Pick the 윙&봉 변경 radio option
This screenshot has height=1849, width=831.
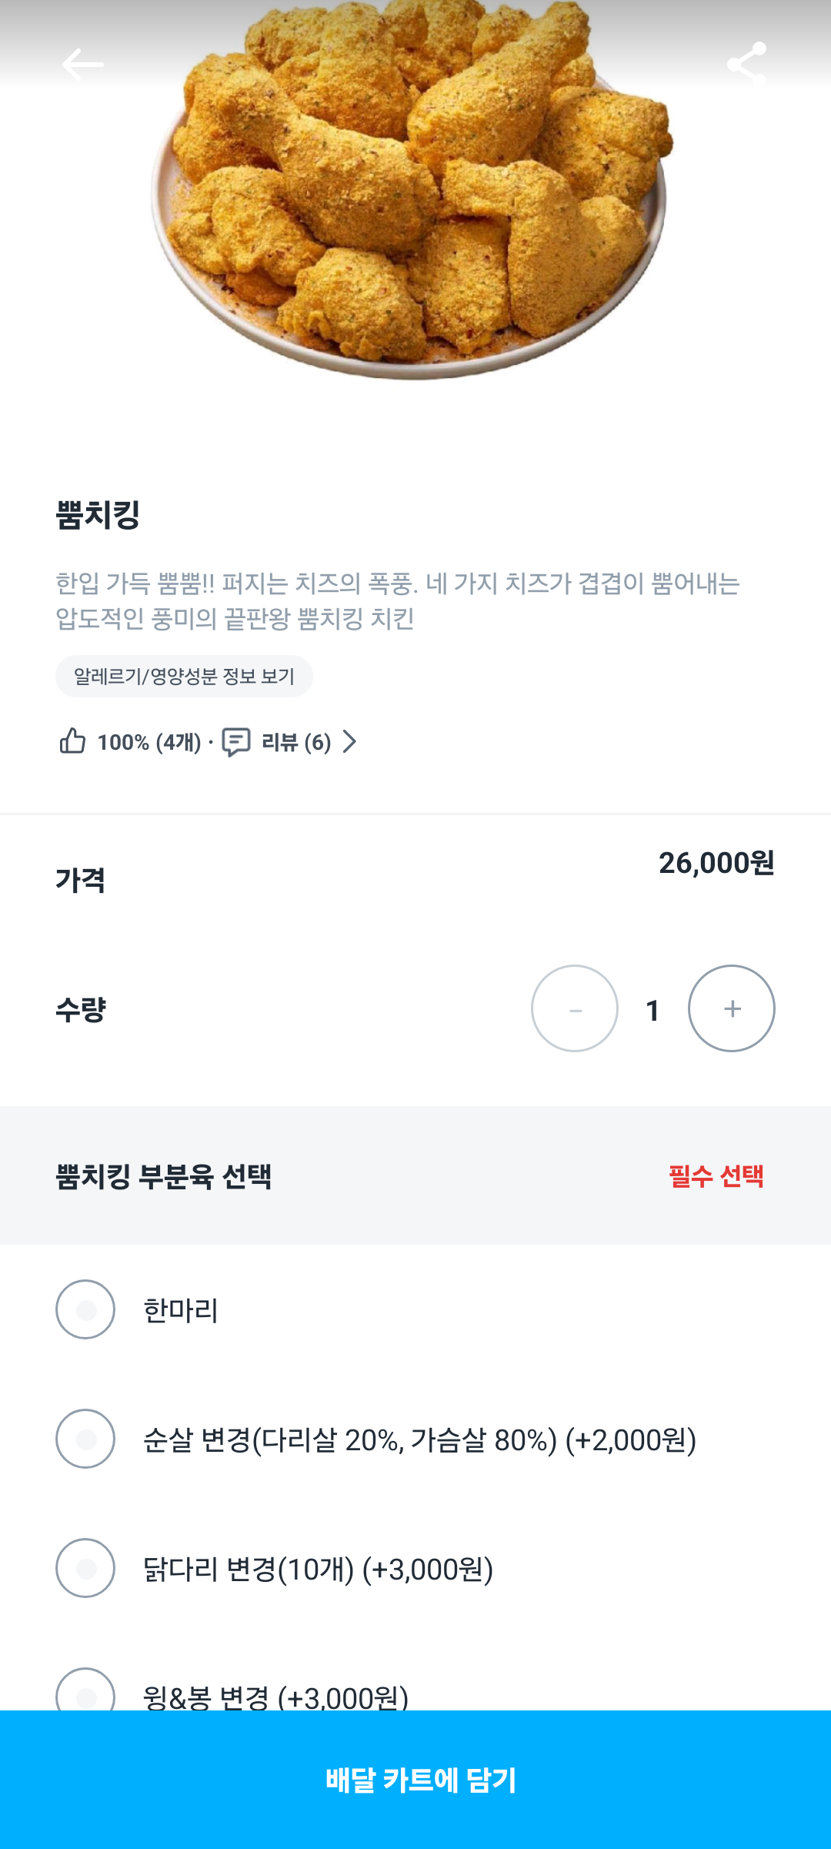[85, 1692]
